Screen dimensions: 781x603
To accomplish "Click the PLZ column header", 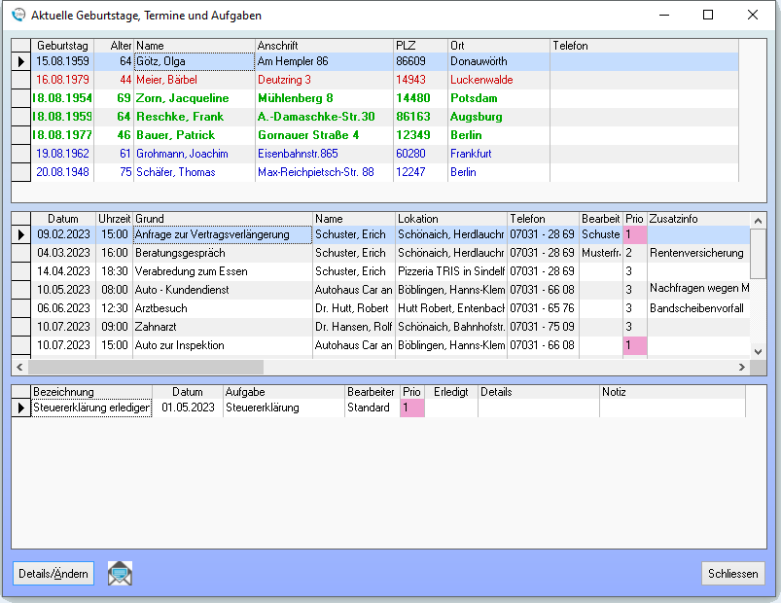I will 418,45.
